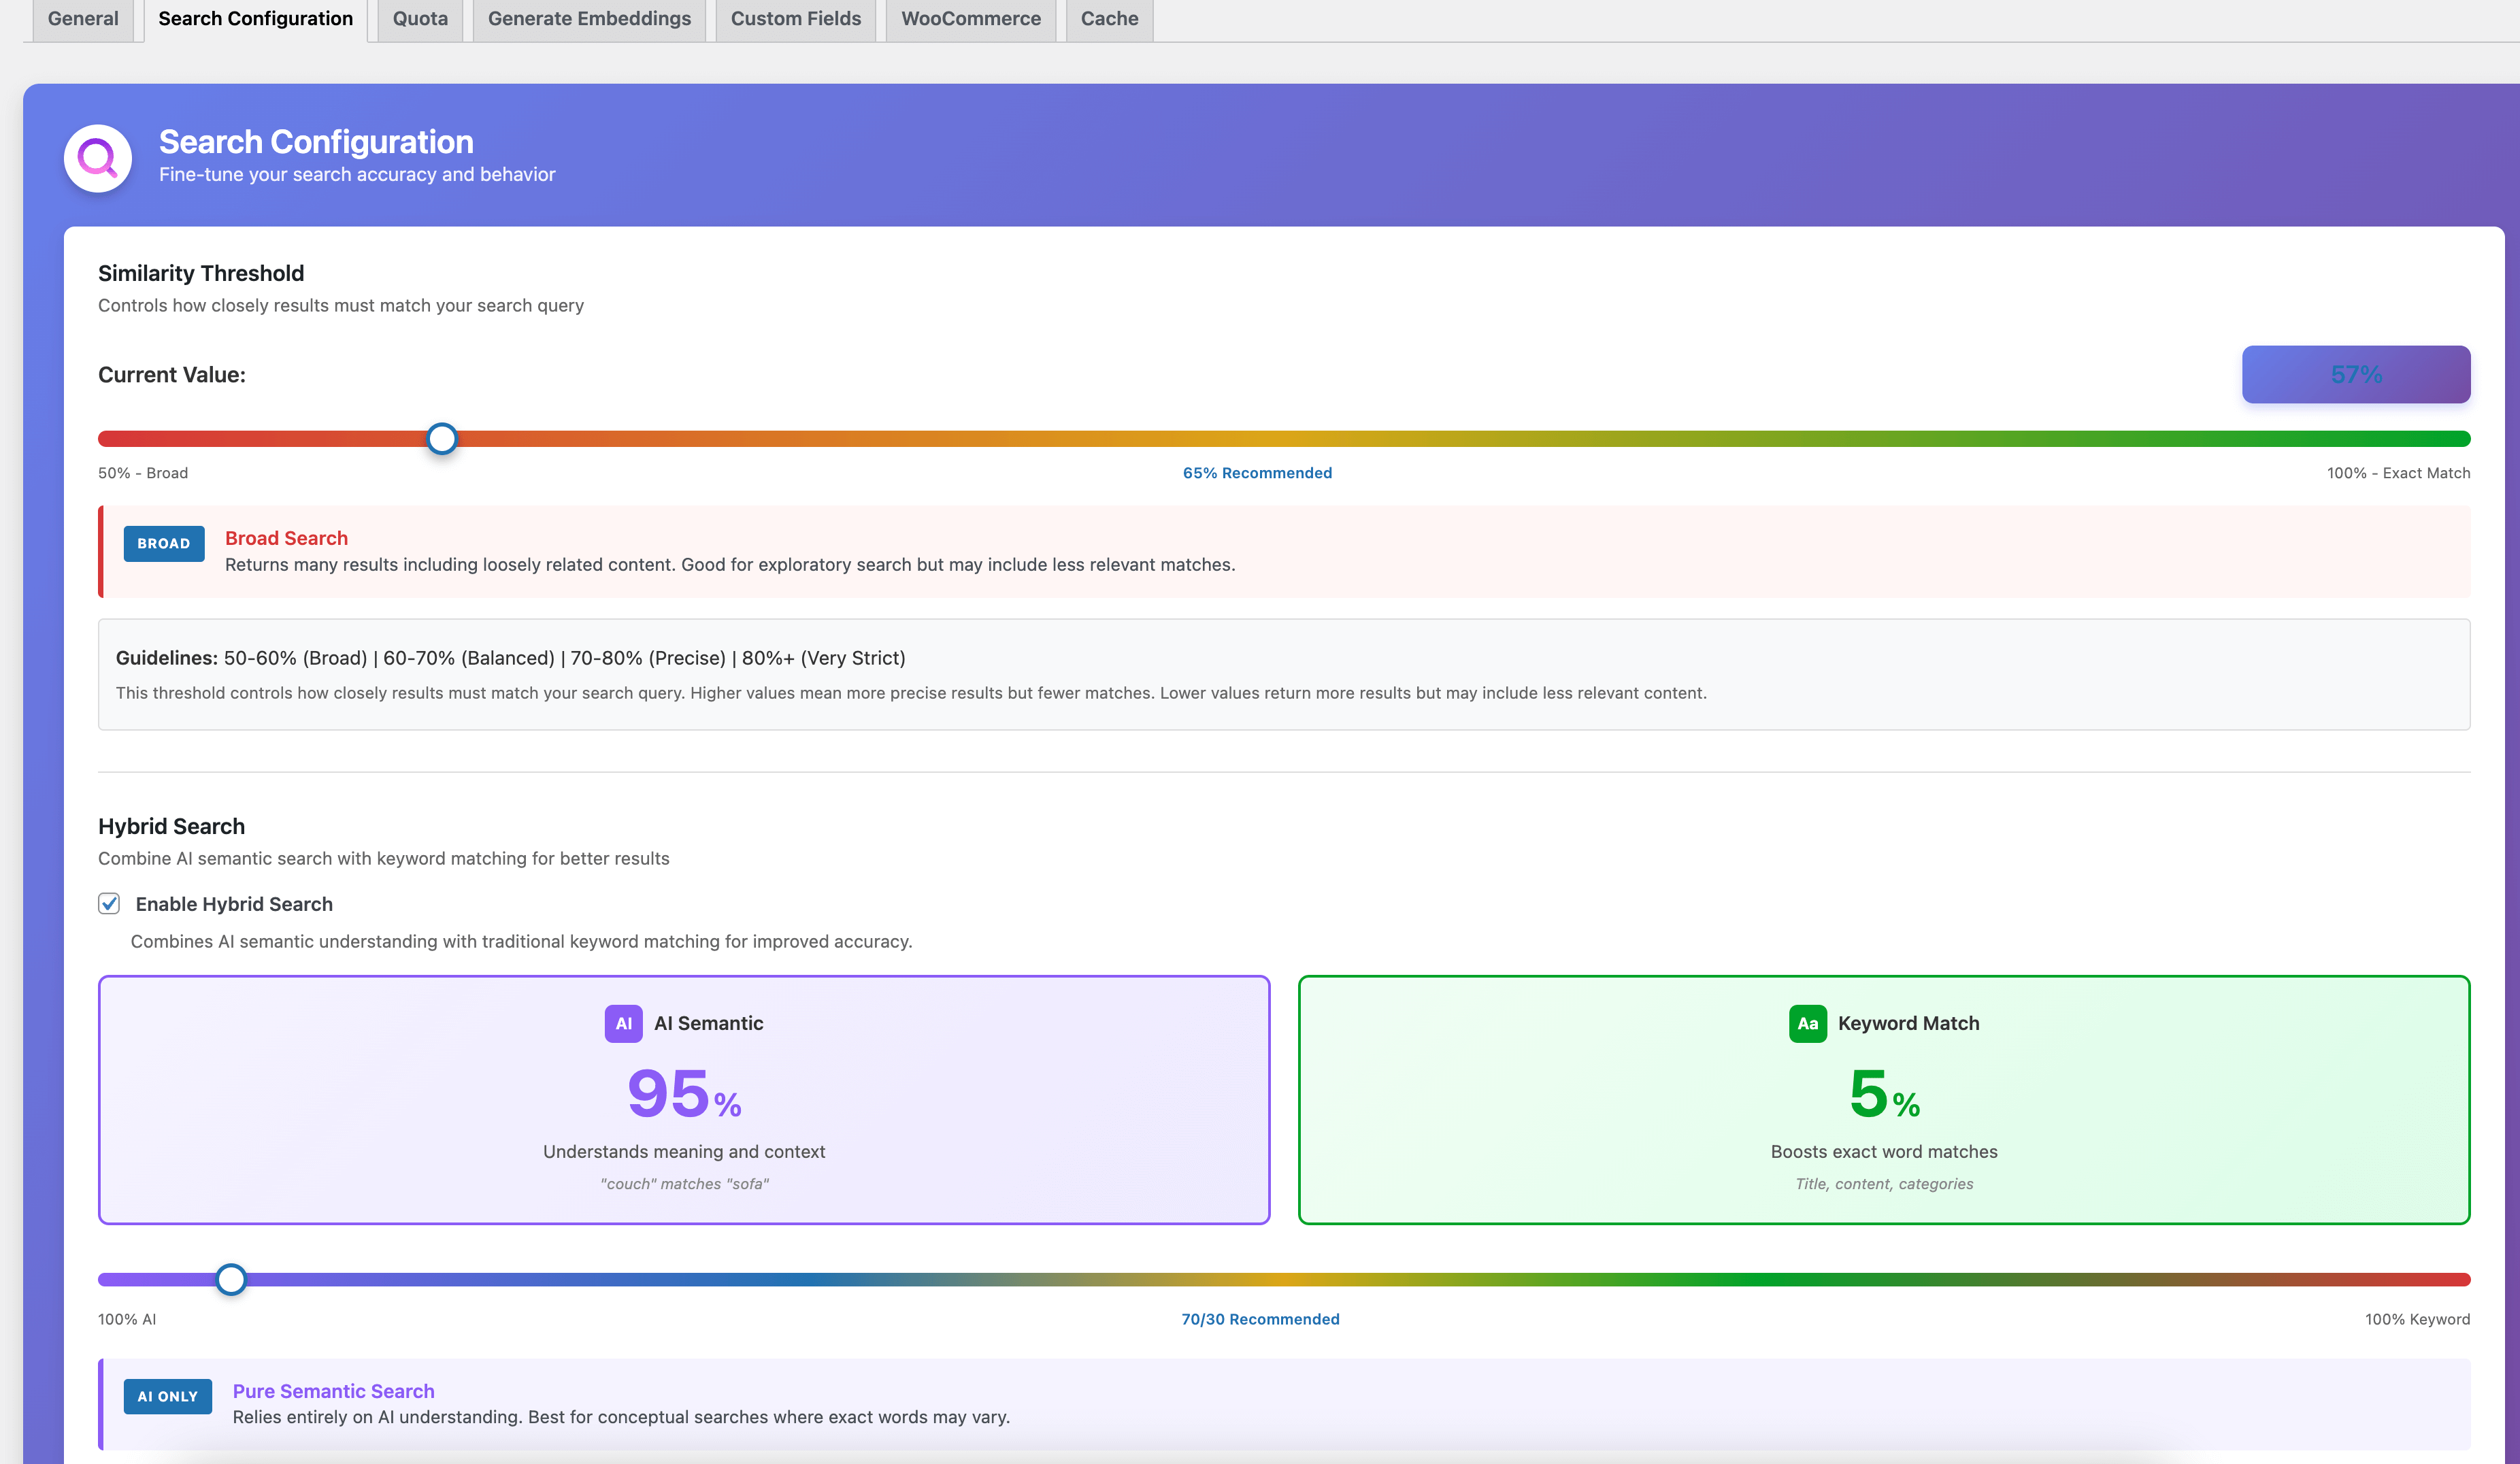Switch to the Quota tab
This screenshot has height=1464, width=2520.
tap(420, 19)
